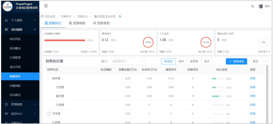Click the search magnifier icon
The height and width of the screenshot is (124, 273).
tap(252, 6)
